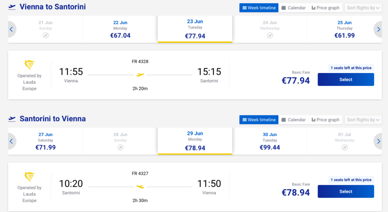Switch outbound view to Calendar
This screenshot has width=388, height=212.
tap(294, 8)
